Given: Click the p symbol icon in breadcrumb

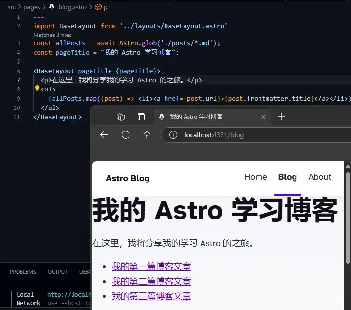Looking at the screenshot, I should [98, 7].
